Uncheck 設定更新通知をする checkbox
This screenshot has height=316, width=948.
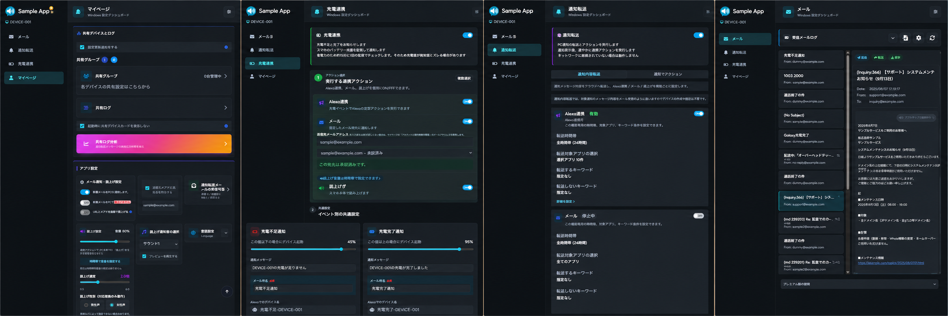tap(82, 47)
